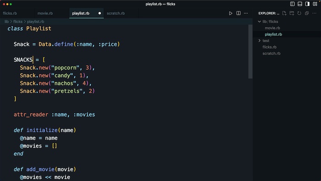This screenshot has height=181, width=321.
Task: Click the EXPLORER panel title
Action: (269, 13)
